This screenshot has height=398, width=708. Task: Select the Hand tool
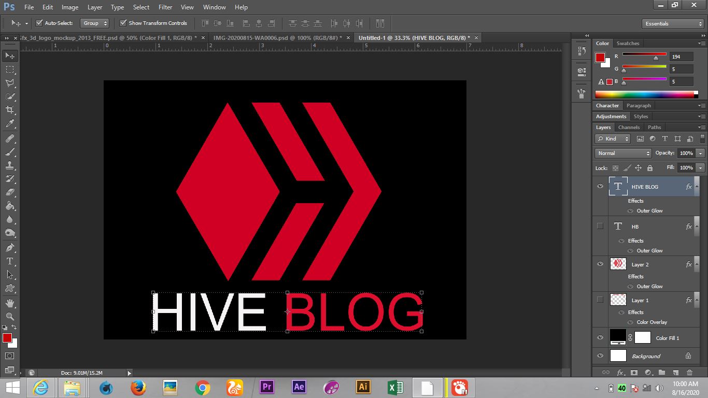coord(10,303)
